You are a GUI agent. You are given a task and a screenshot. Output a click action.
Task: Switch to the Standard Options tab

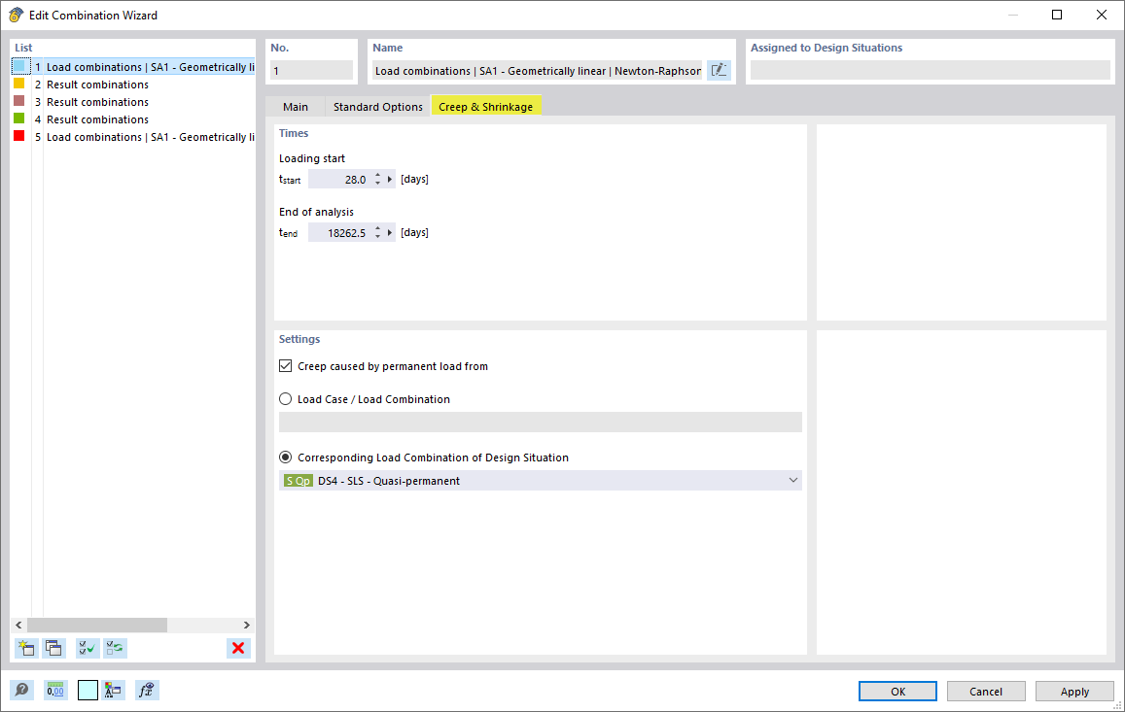coord(377,107)
